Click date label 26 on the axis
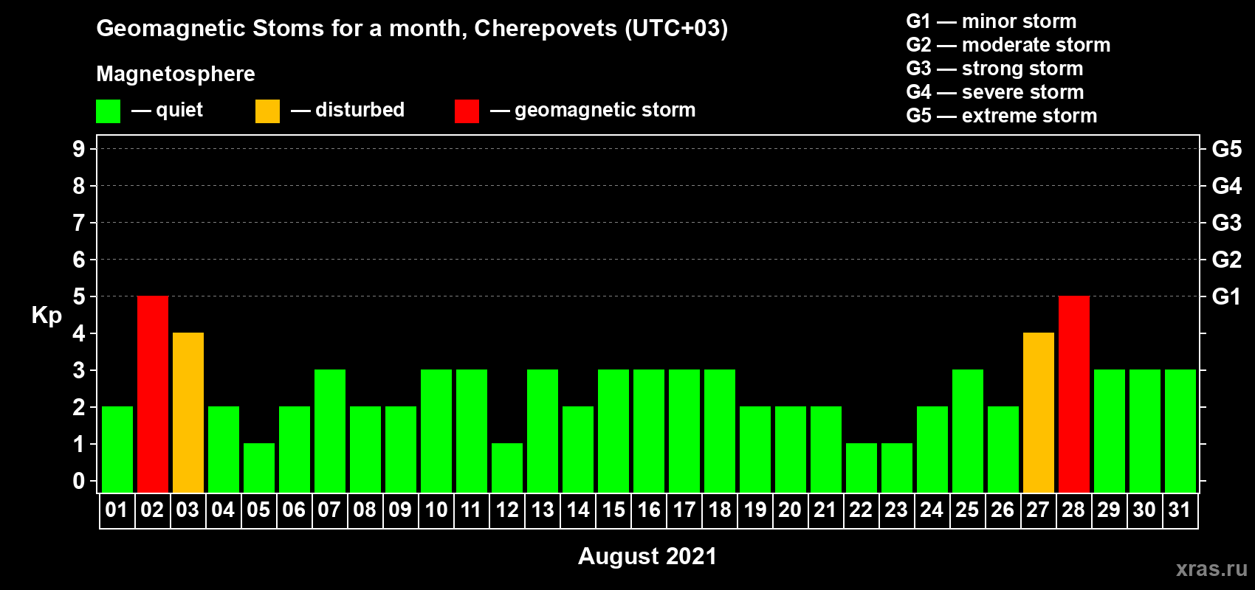Screen dimensions: 1255x590 pos(1003,510)
